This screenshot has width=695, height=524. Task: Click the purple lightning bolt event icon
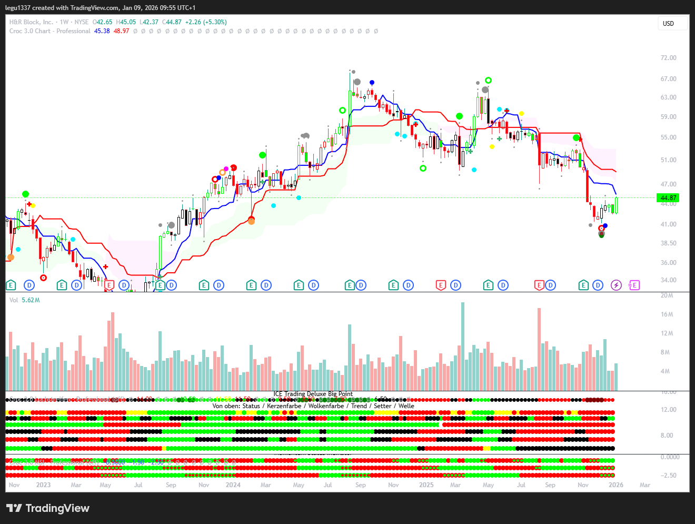(616, 285)
